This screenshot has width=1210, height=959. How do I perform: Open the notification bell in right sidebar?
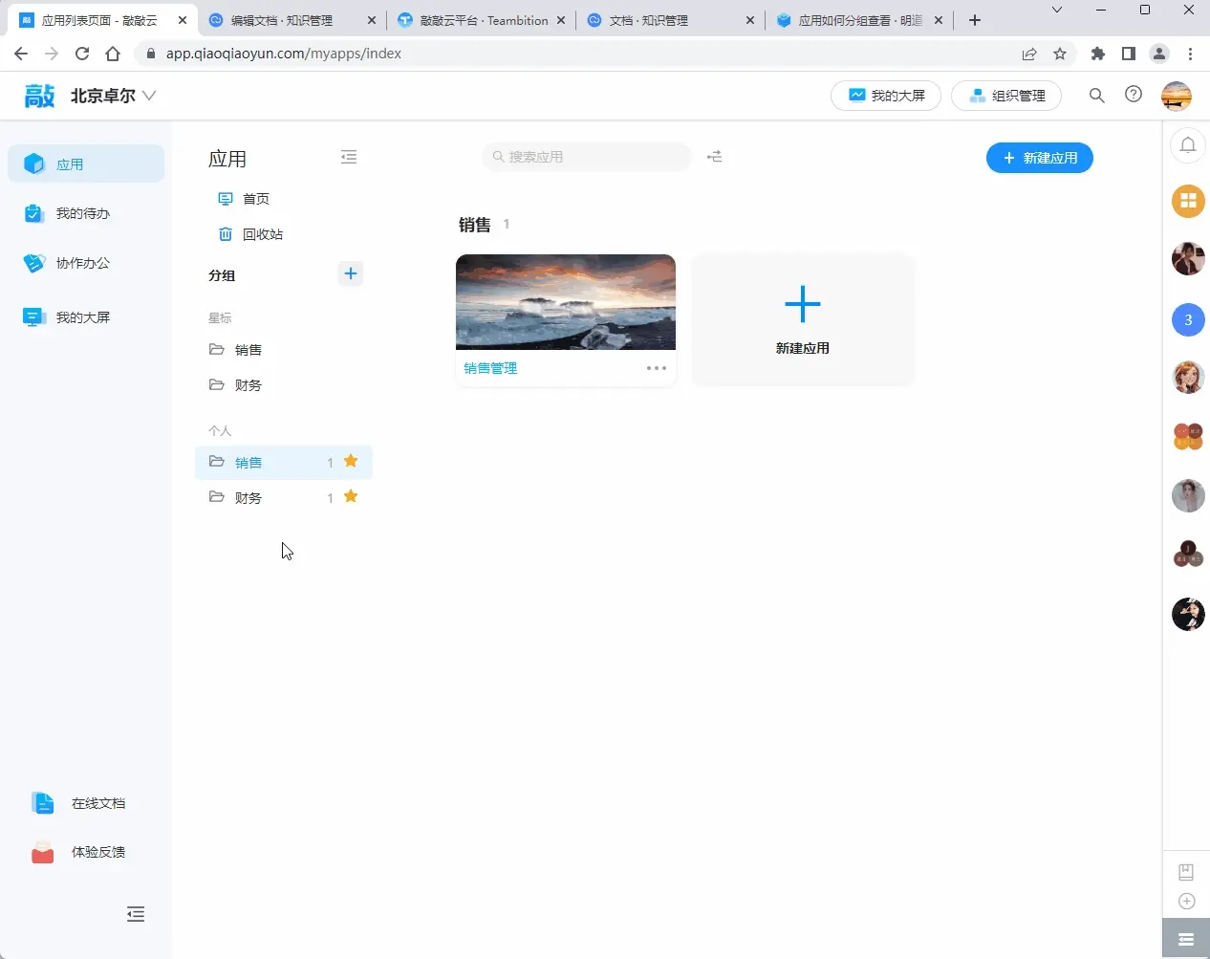coord(1188,144)
